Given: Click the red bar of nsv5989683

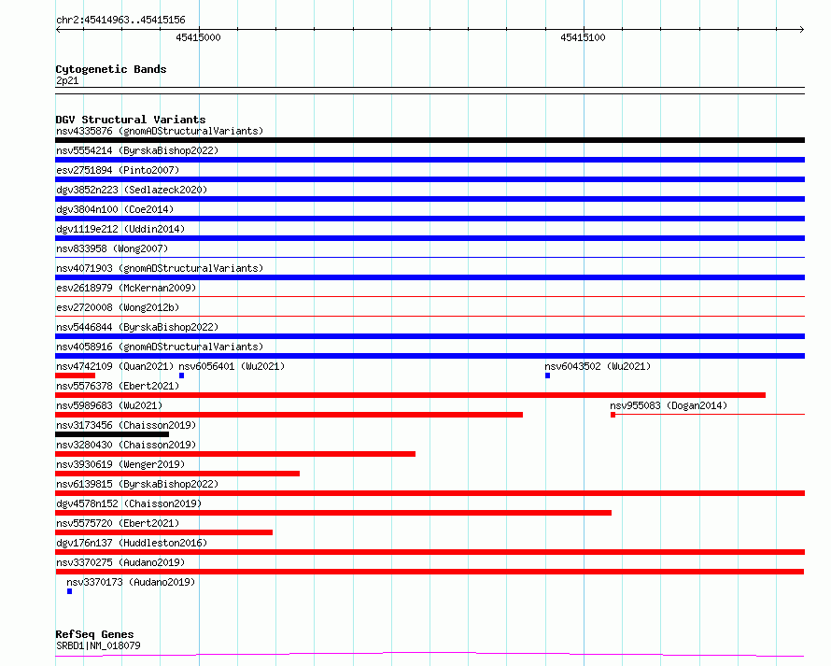Looking at the screenshot, I should click(289, 415).
